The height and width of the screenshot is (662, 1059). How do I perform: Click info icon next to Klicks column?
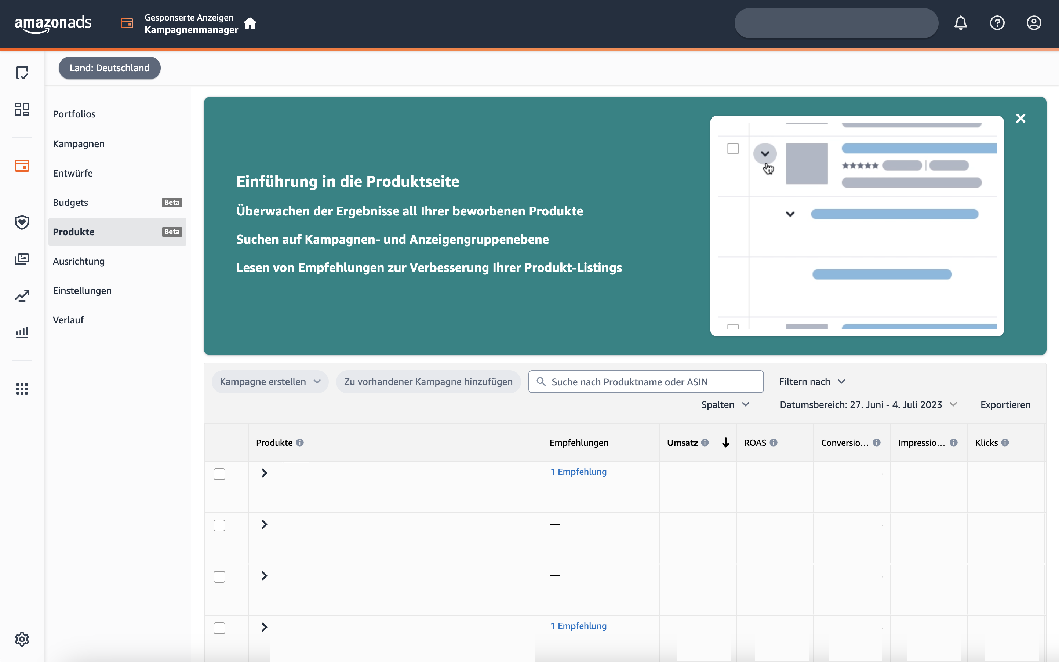[x=1005, y=443]
